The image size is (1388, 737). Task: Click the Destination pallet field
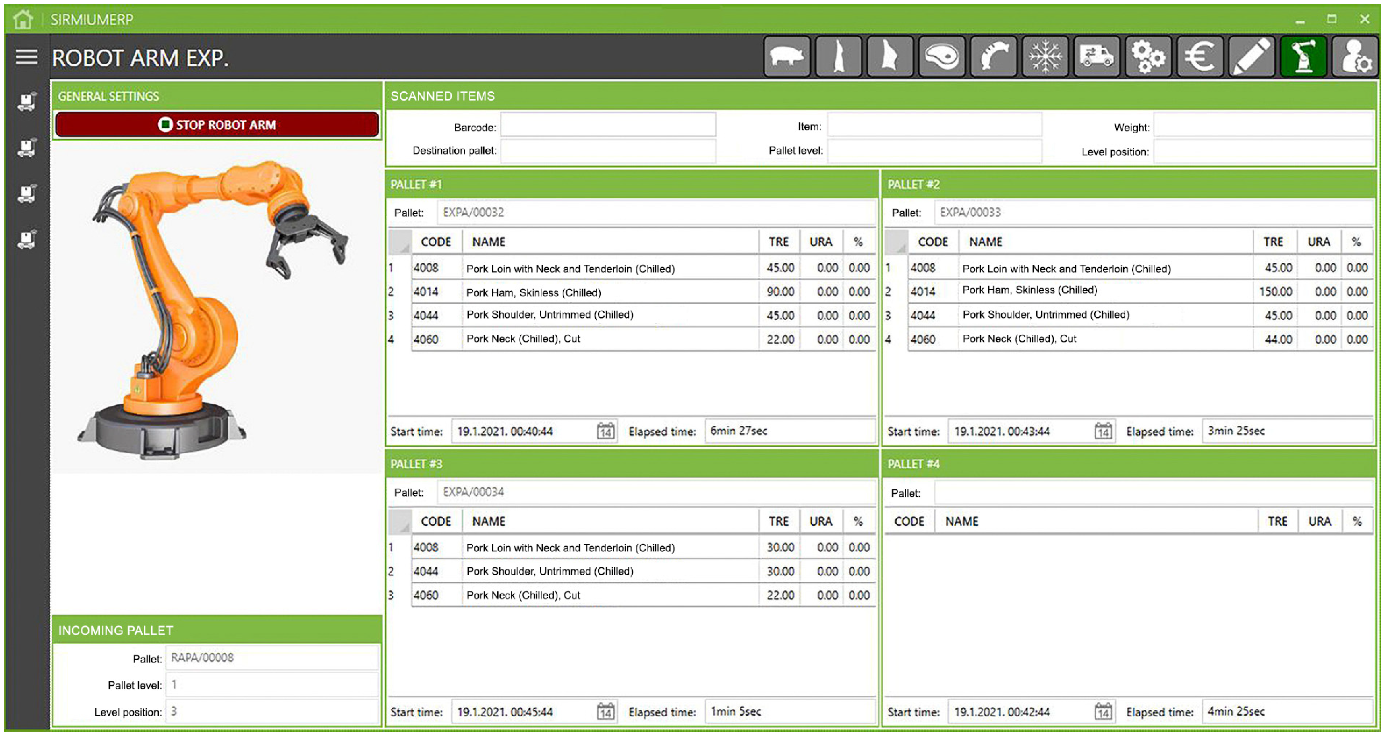[x=608, y=151]
